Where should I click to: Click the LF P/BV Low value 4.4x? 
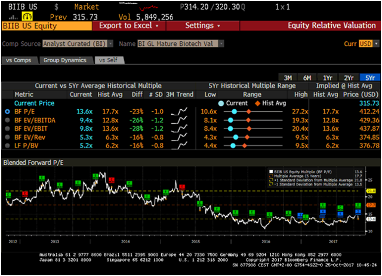[x=210, y=146]
